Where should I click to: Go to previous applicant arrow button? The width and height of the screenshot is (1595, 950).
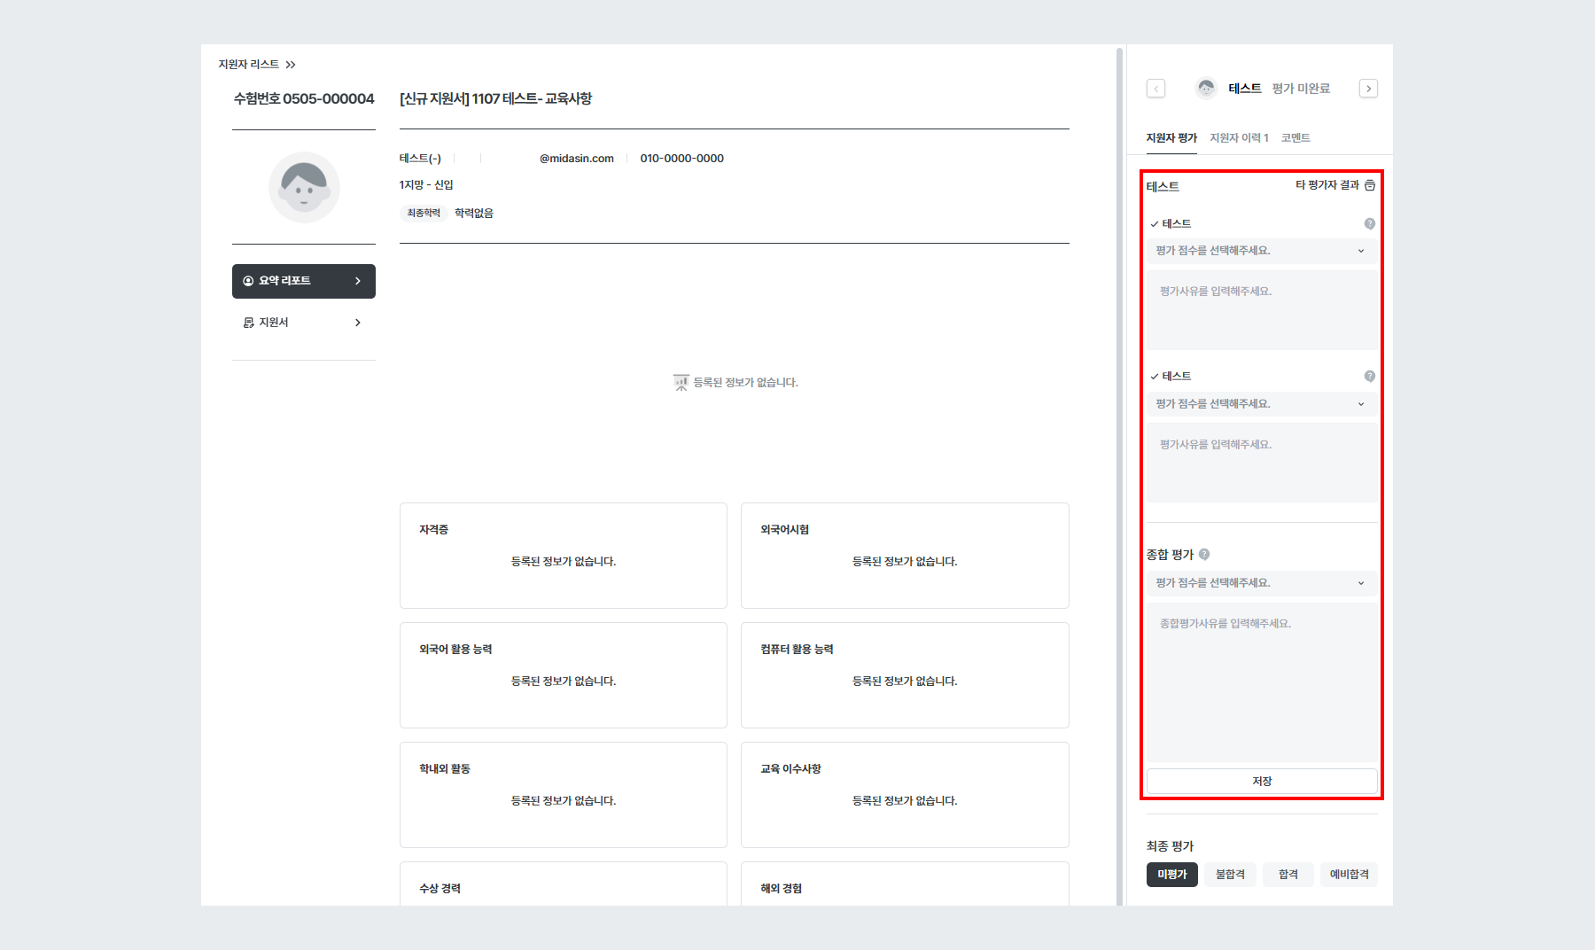click(1155, 89)
